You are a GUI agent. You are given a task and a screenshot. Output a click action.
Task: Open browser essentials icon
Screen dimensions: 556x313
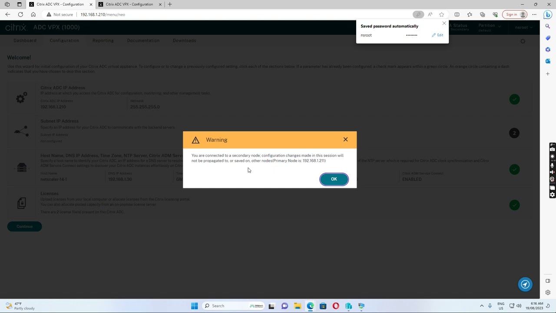(x=495, y=14)
